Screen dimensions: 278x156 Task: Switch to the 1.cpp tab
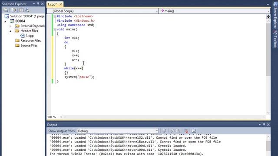point(52,4)
